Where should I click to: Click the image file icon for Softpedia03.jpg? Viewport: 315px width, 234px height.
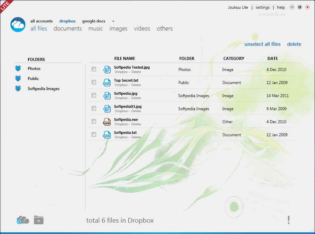[x=107, y=109]
